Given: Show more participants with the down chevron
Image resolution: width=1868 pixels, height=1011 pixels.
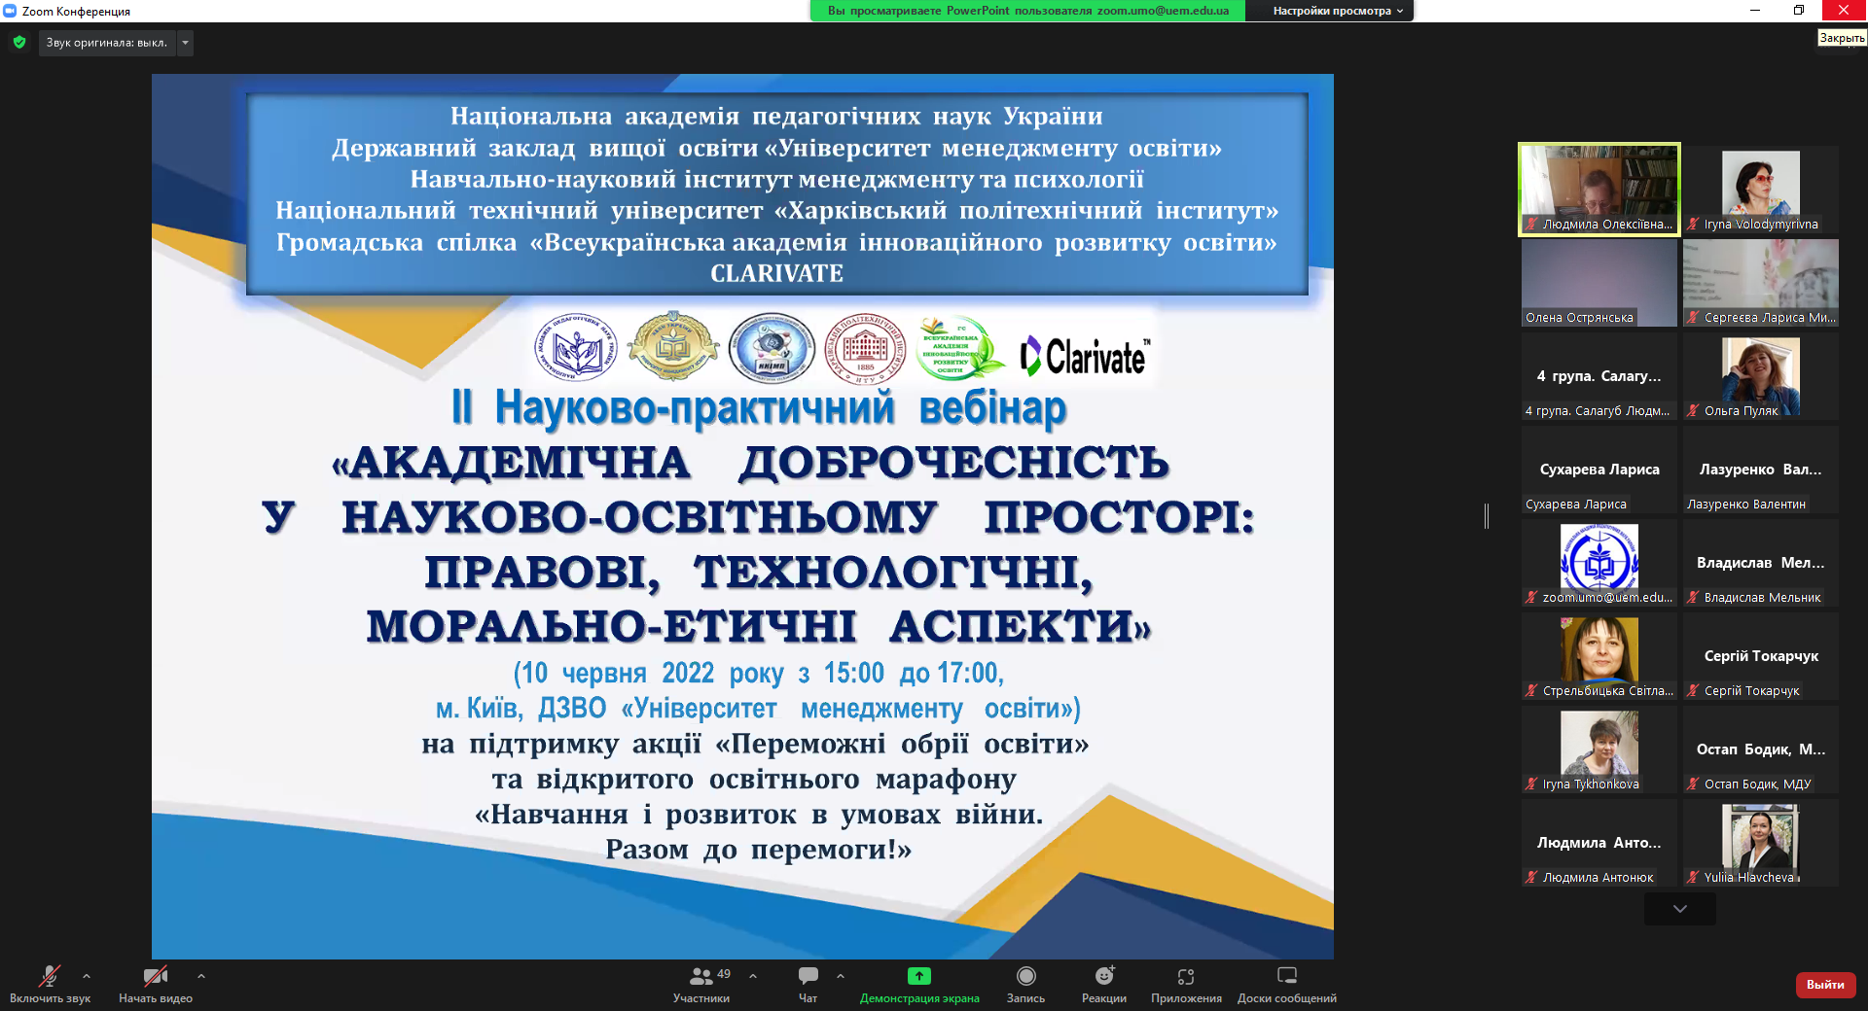Looking at the screenshot, I should [1679, 909].
